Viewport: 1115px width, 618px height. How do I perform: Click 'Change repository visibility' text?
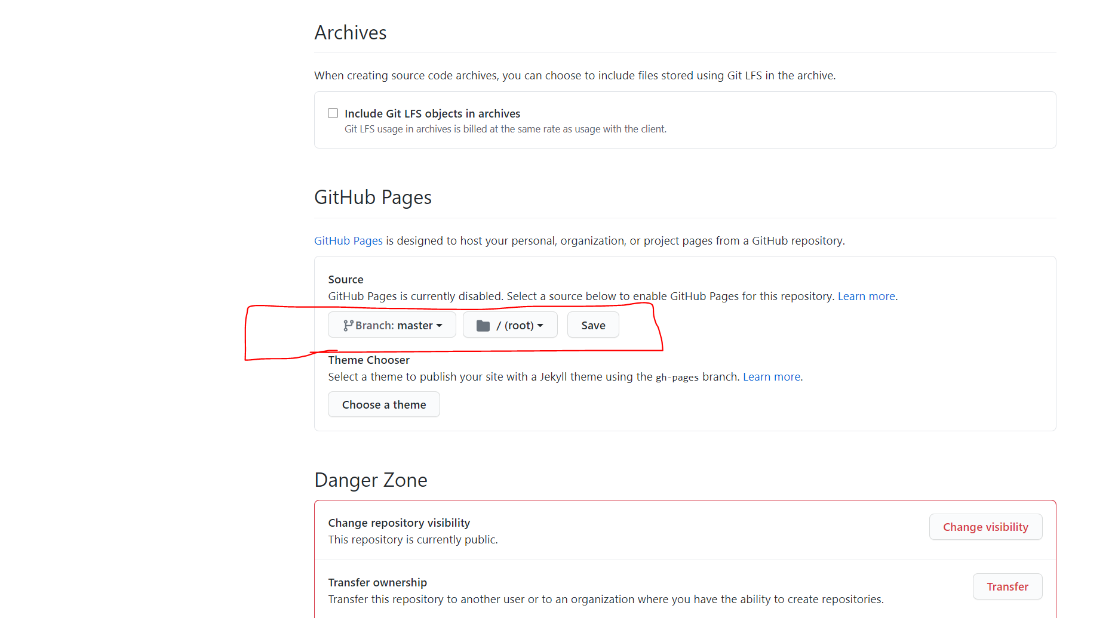(x=399, y=523)
